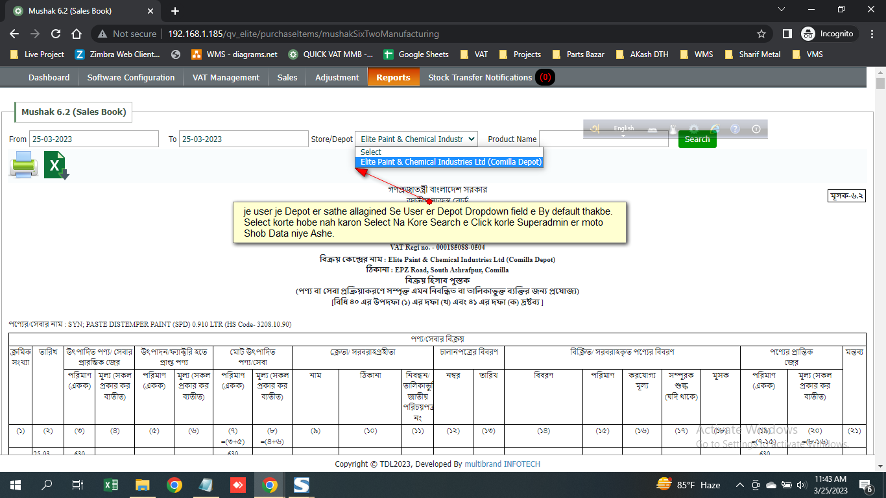
Task: Focus the From date field
Action: (x=94, y=139)
